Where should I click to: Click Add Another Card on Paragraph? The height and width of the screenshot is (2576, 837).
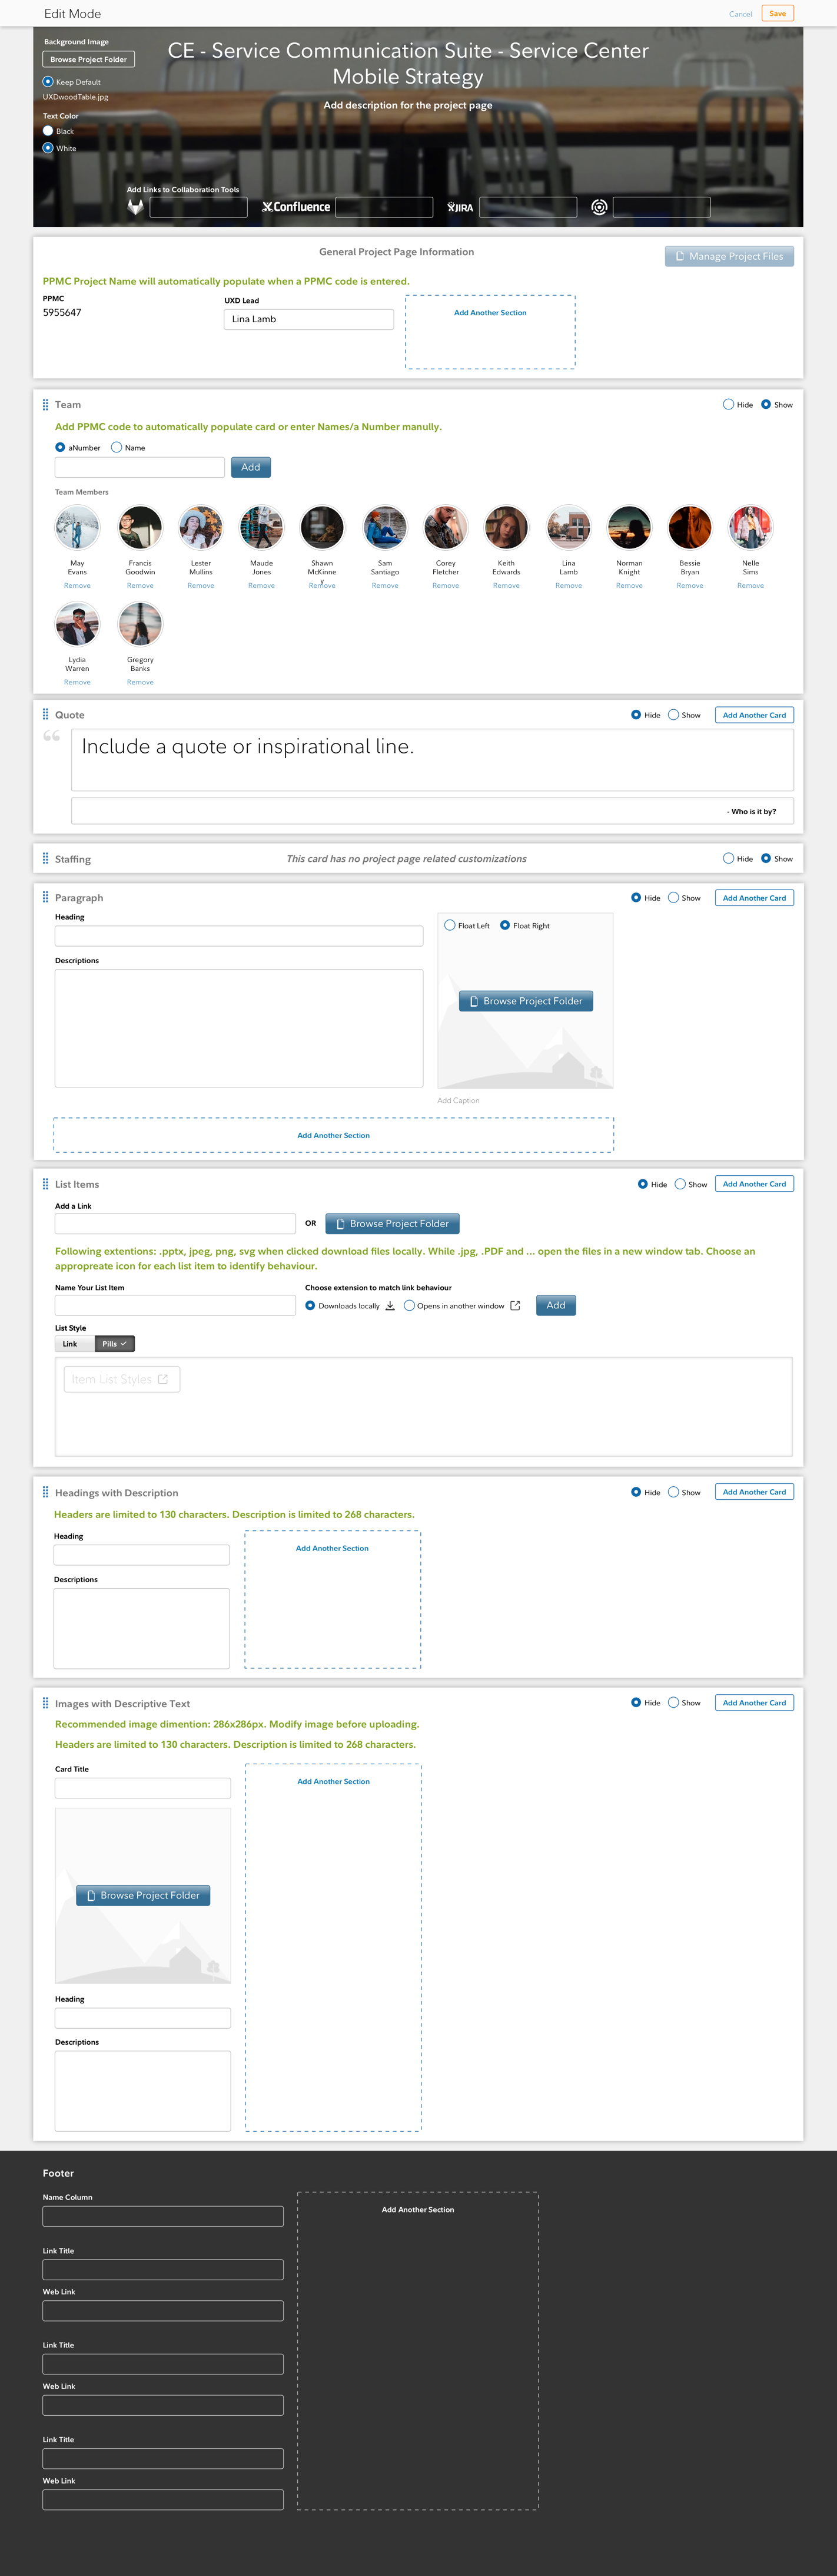[754, 898]
